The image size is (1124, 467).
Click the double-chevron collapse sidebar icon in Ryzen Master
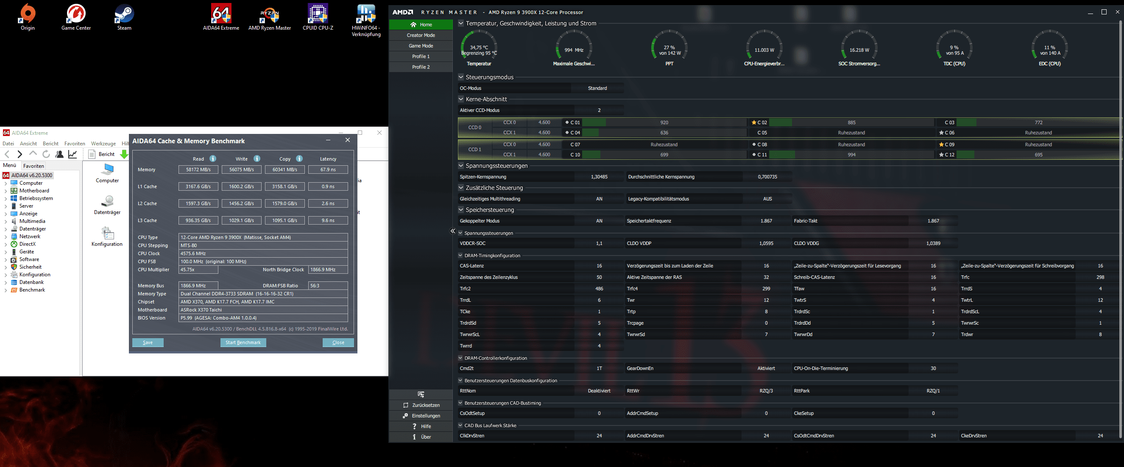[x=453, y=231]
